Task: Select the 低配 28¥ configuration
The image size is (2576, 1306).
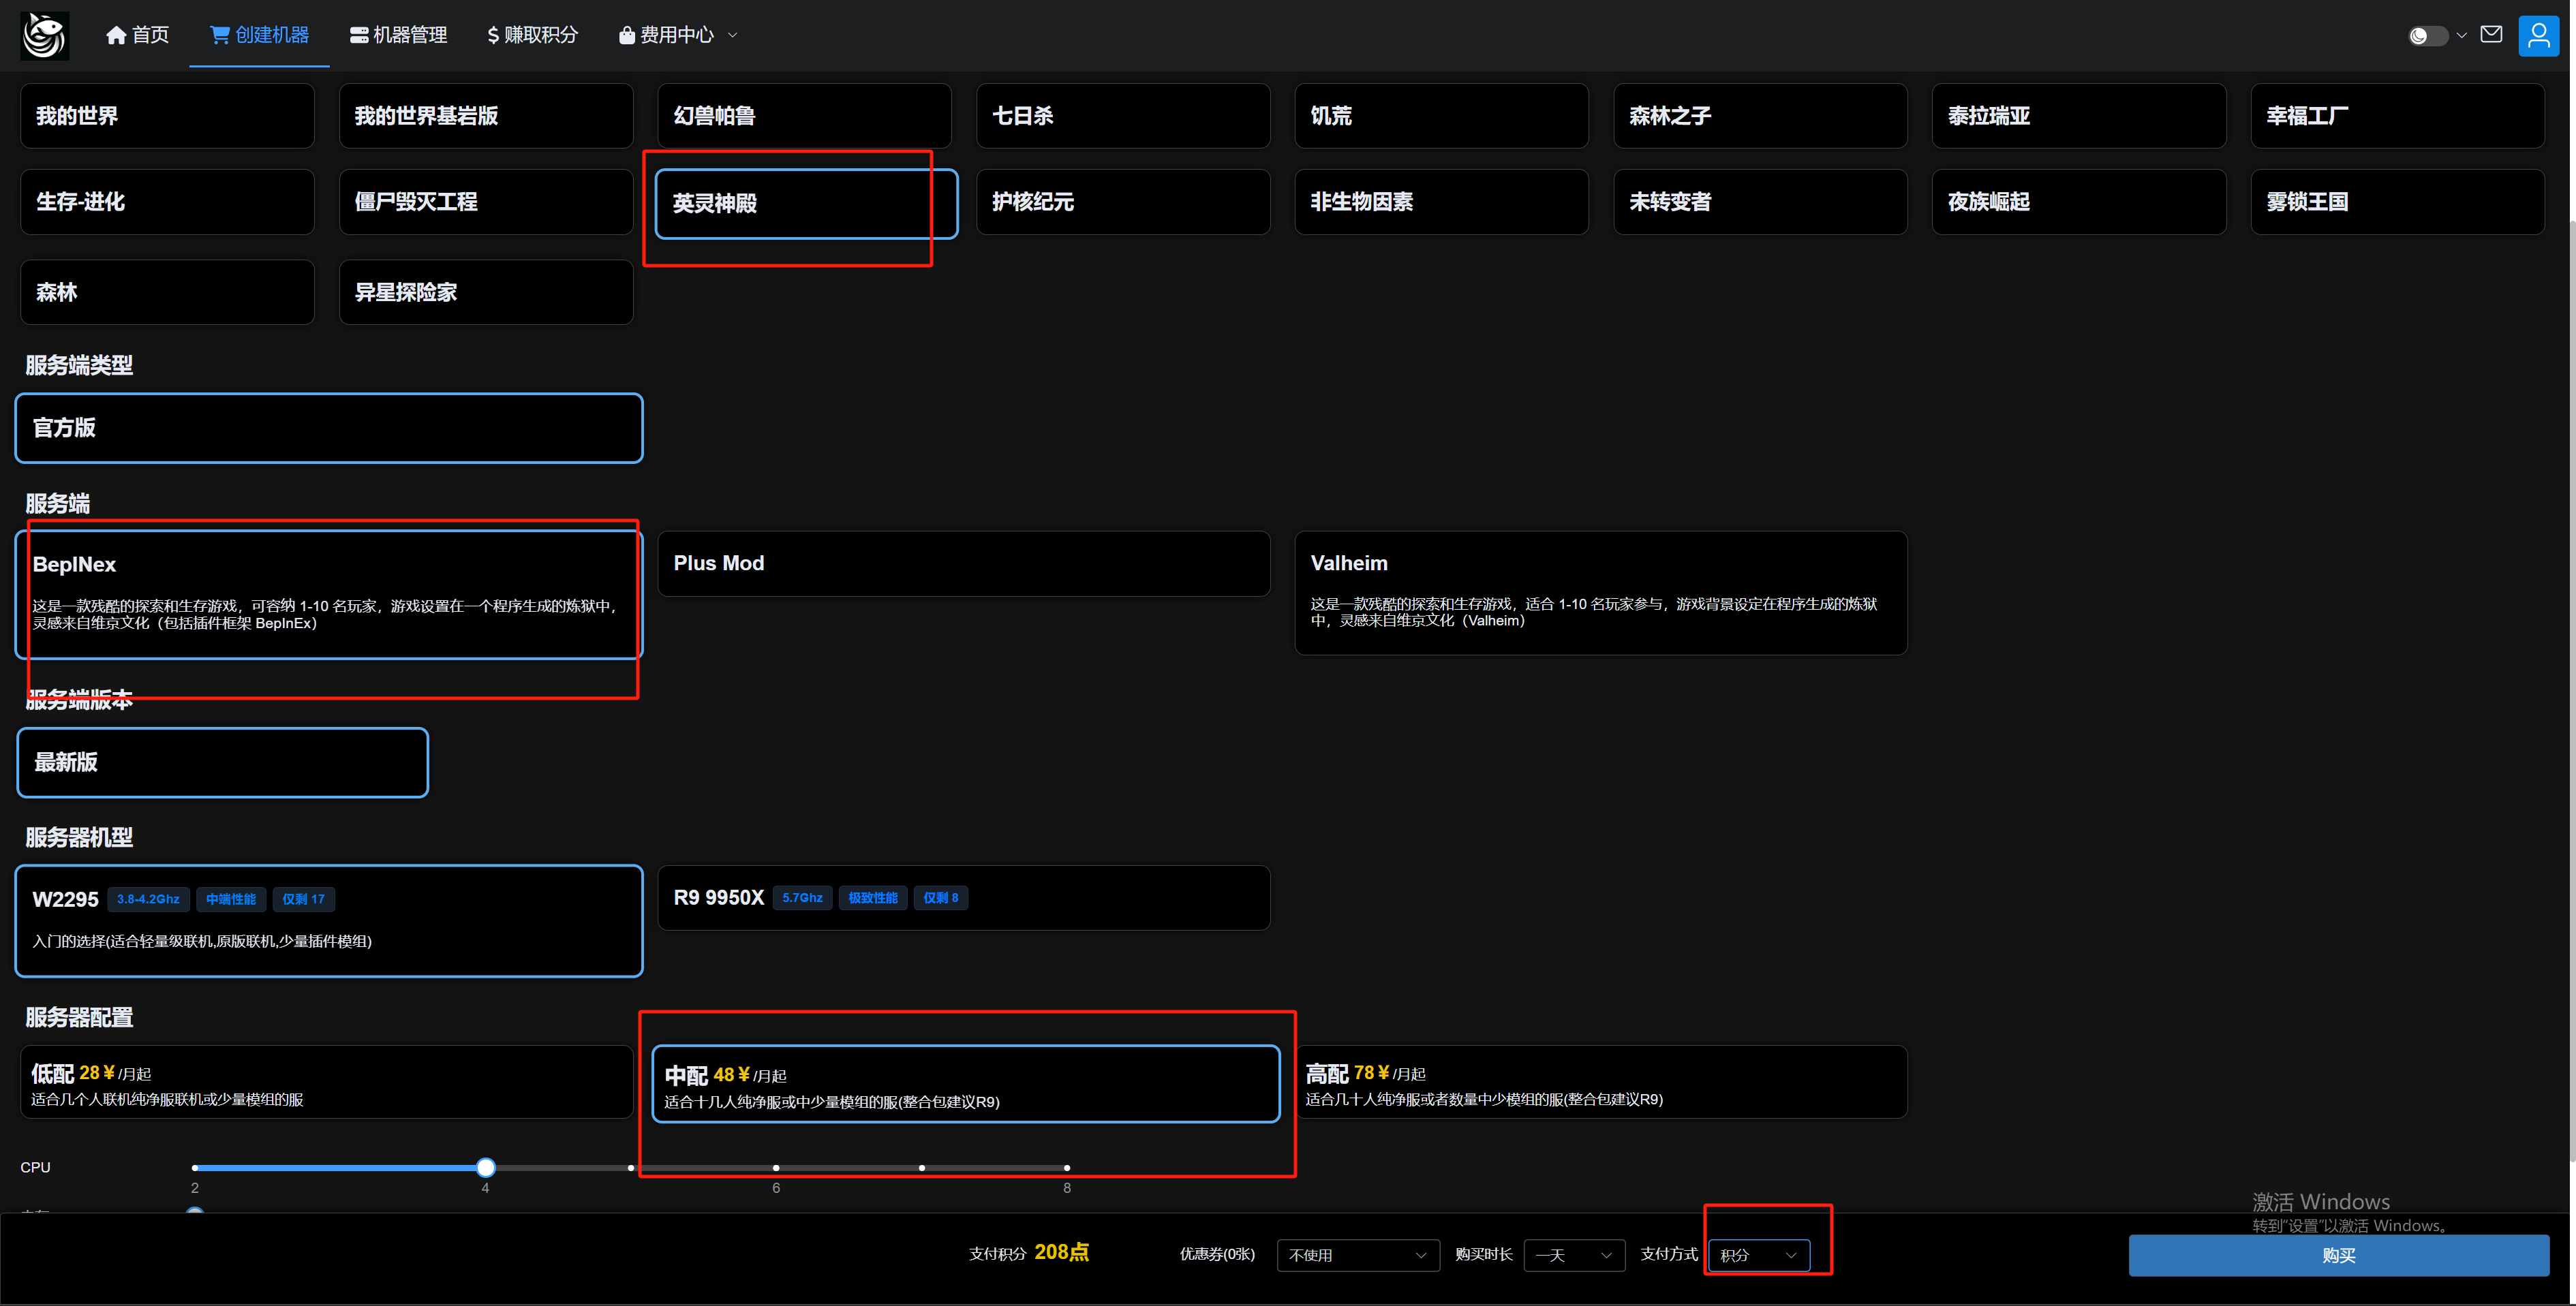Action: [326, 1083]
